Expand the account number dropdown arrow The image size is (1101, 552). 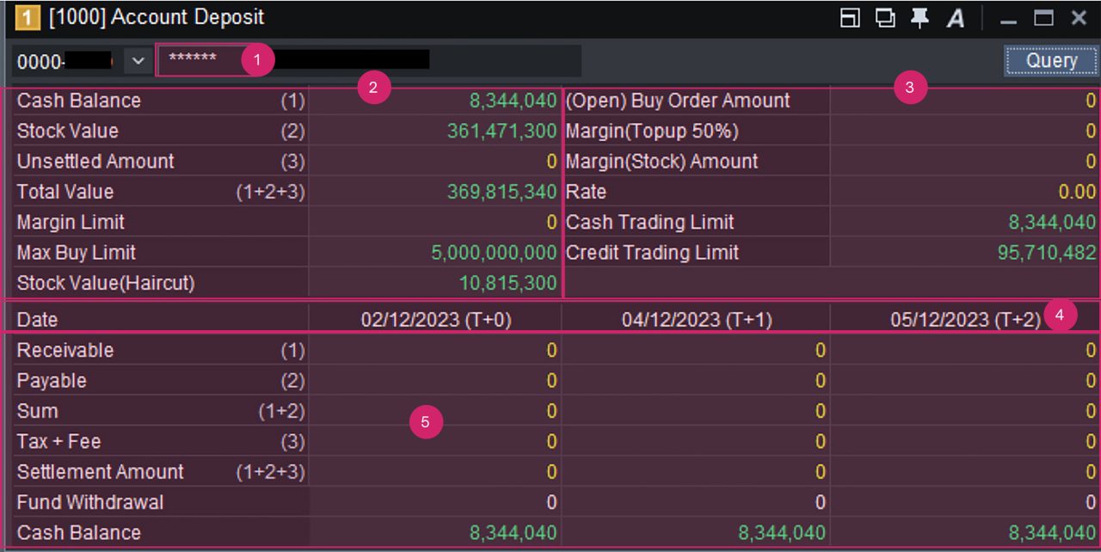click(x=138, y=61)
